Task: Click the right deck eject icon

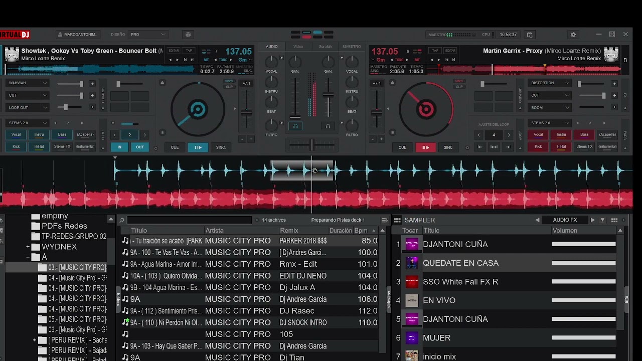Action: point(392,83)
